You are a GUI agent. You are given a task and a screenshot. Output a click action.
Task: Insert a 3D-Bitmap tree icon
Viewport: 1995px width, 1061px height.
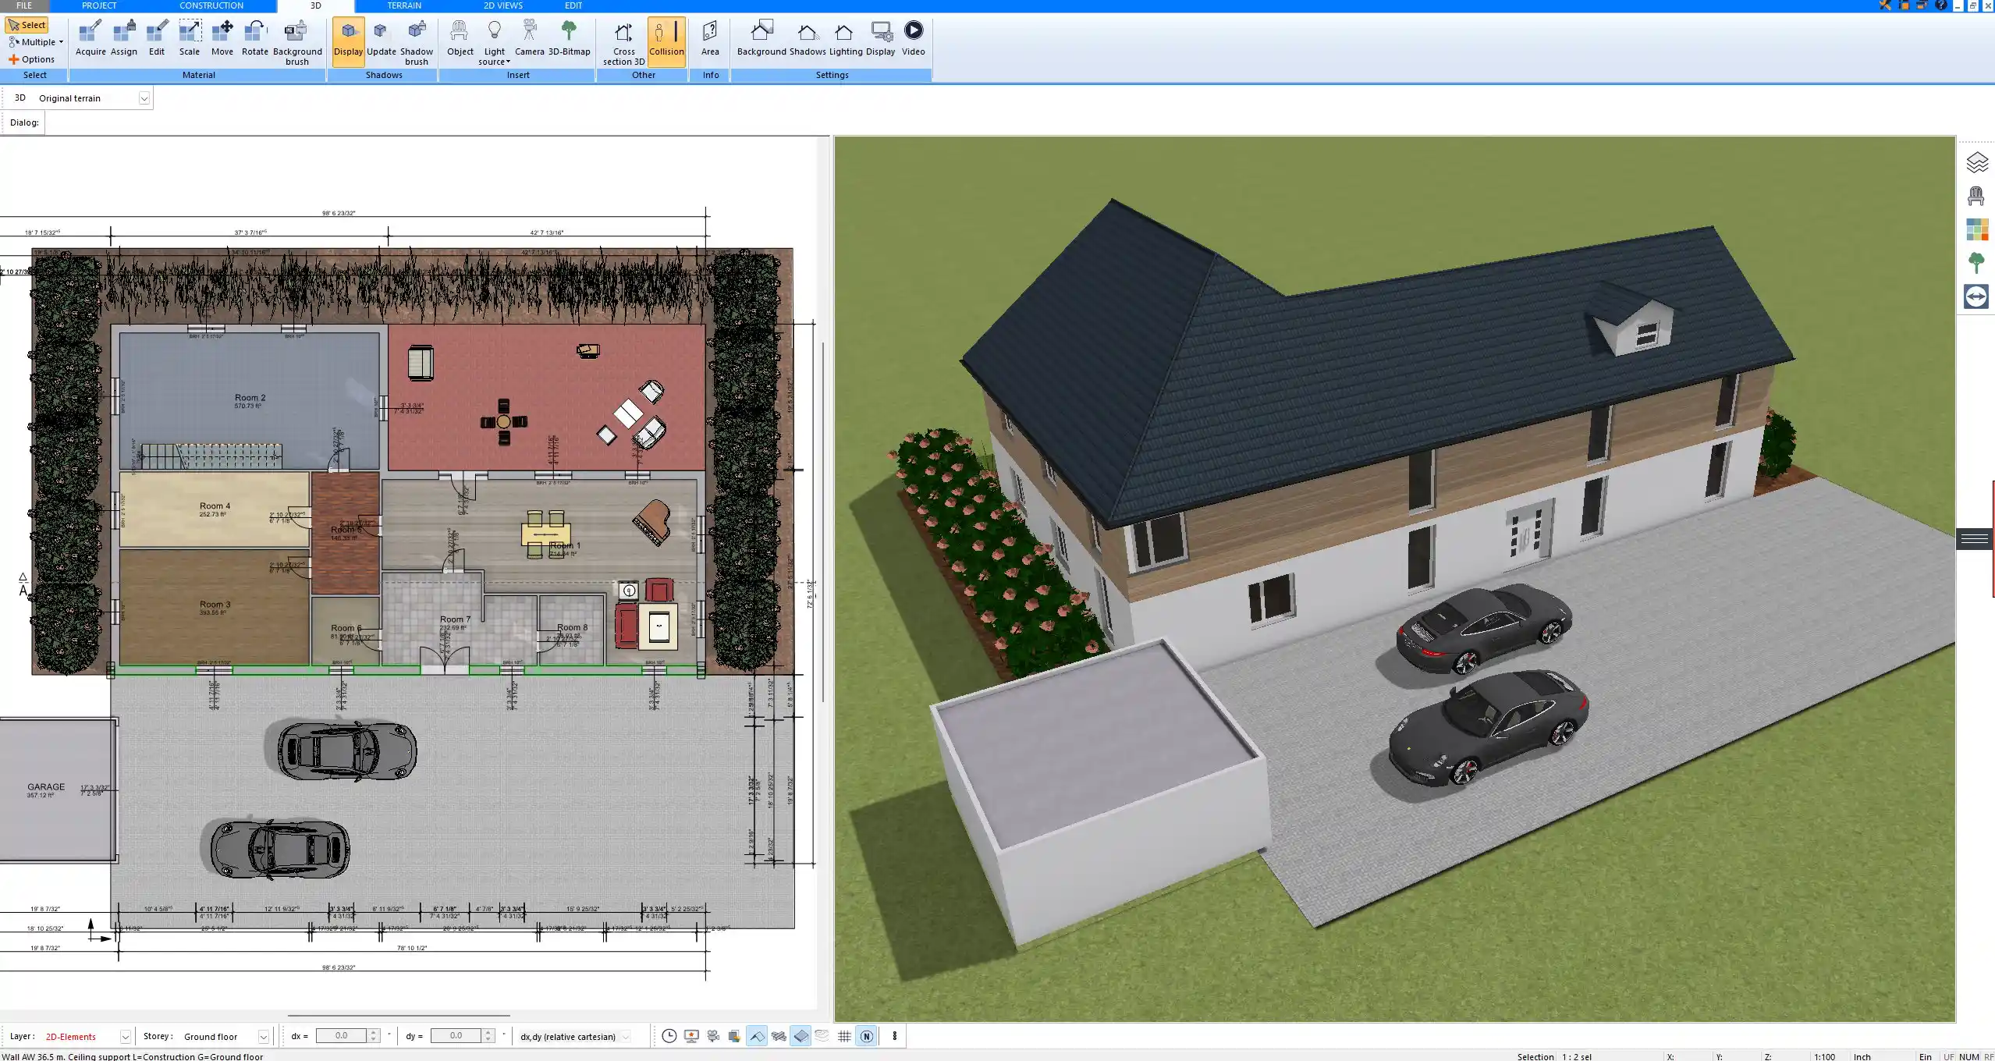570,39
